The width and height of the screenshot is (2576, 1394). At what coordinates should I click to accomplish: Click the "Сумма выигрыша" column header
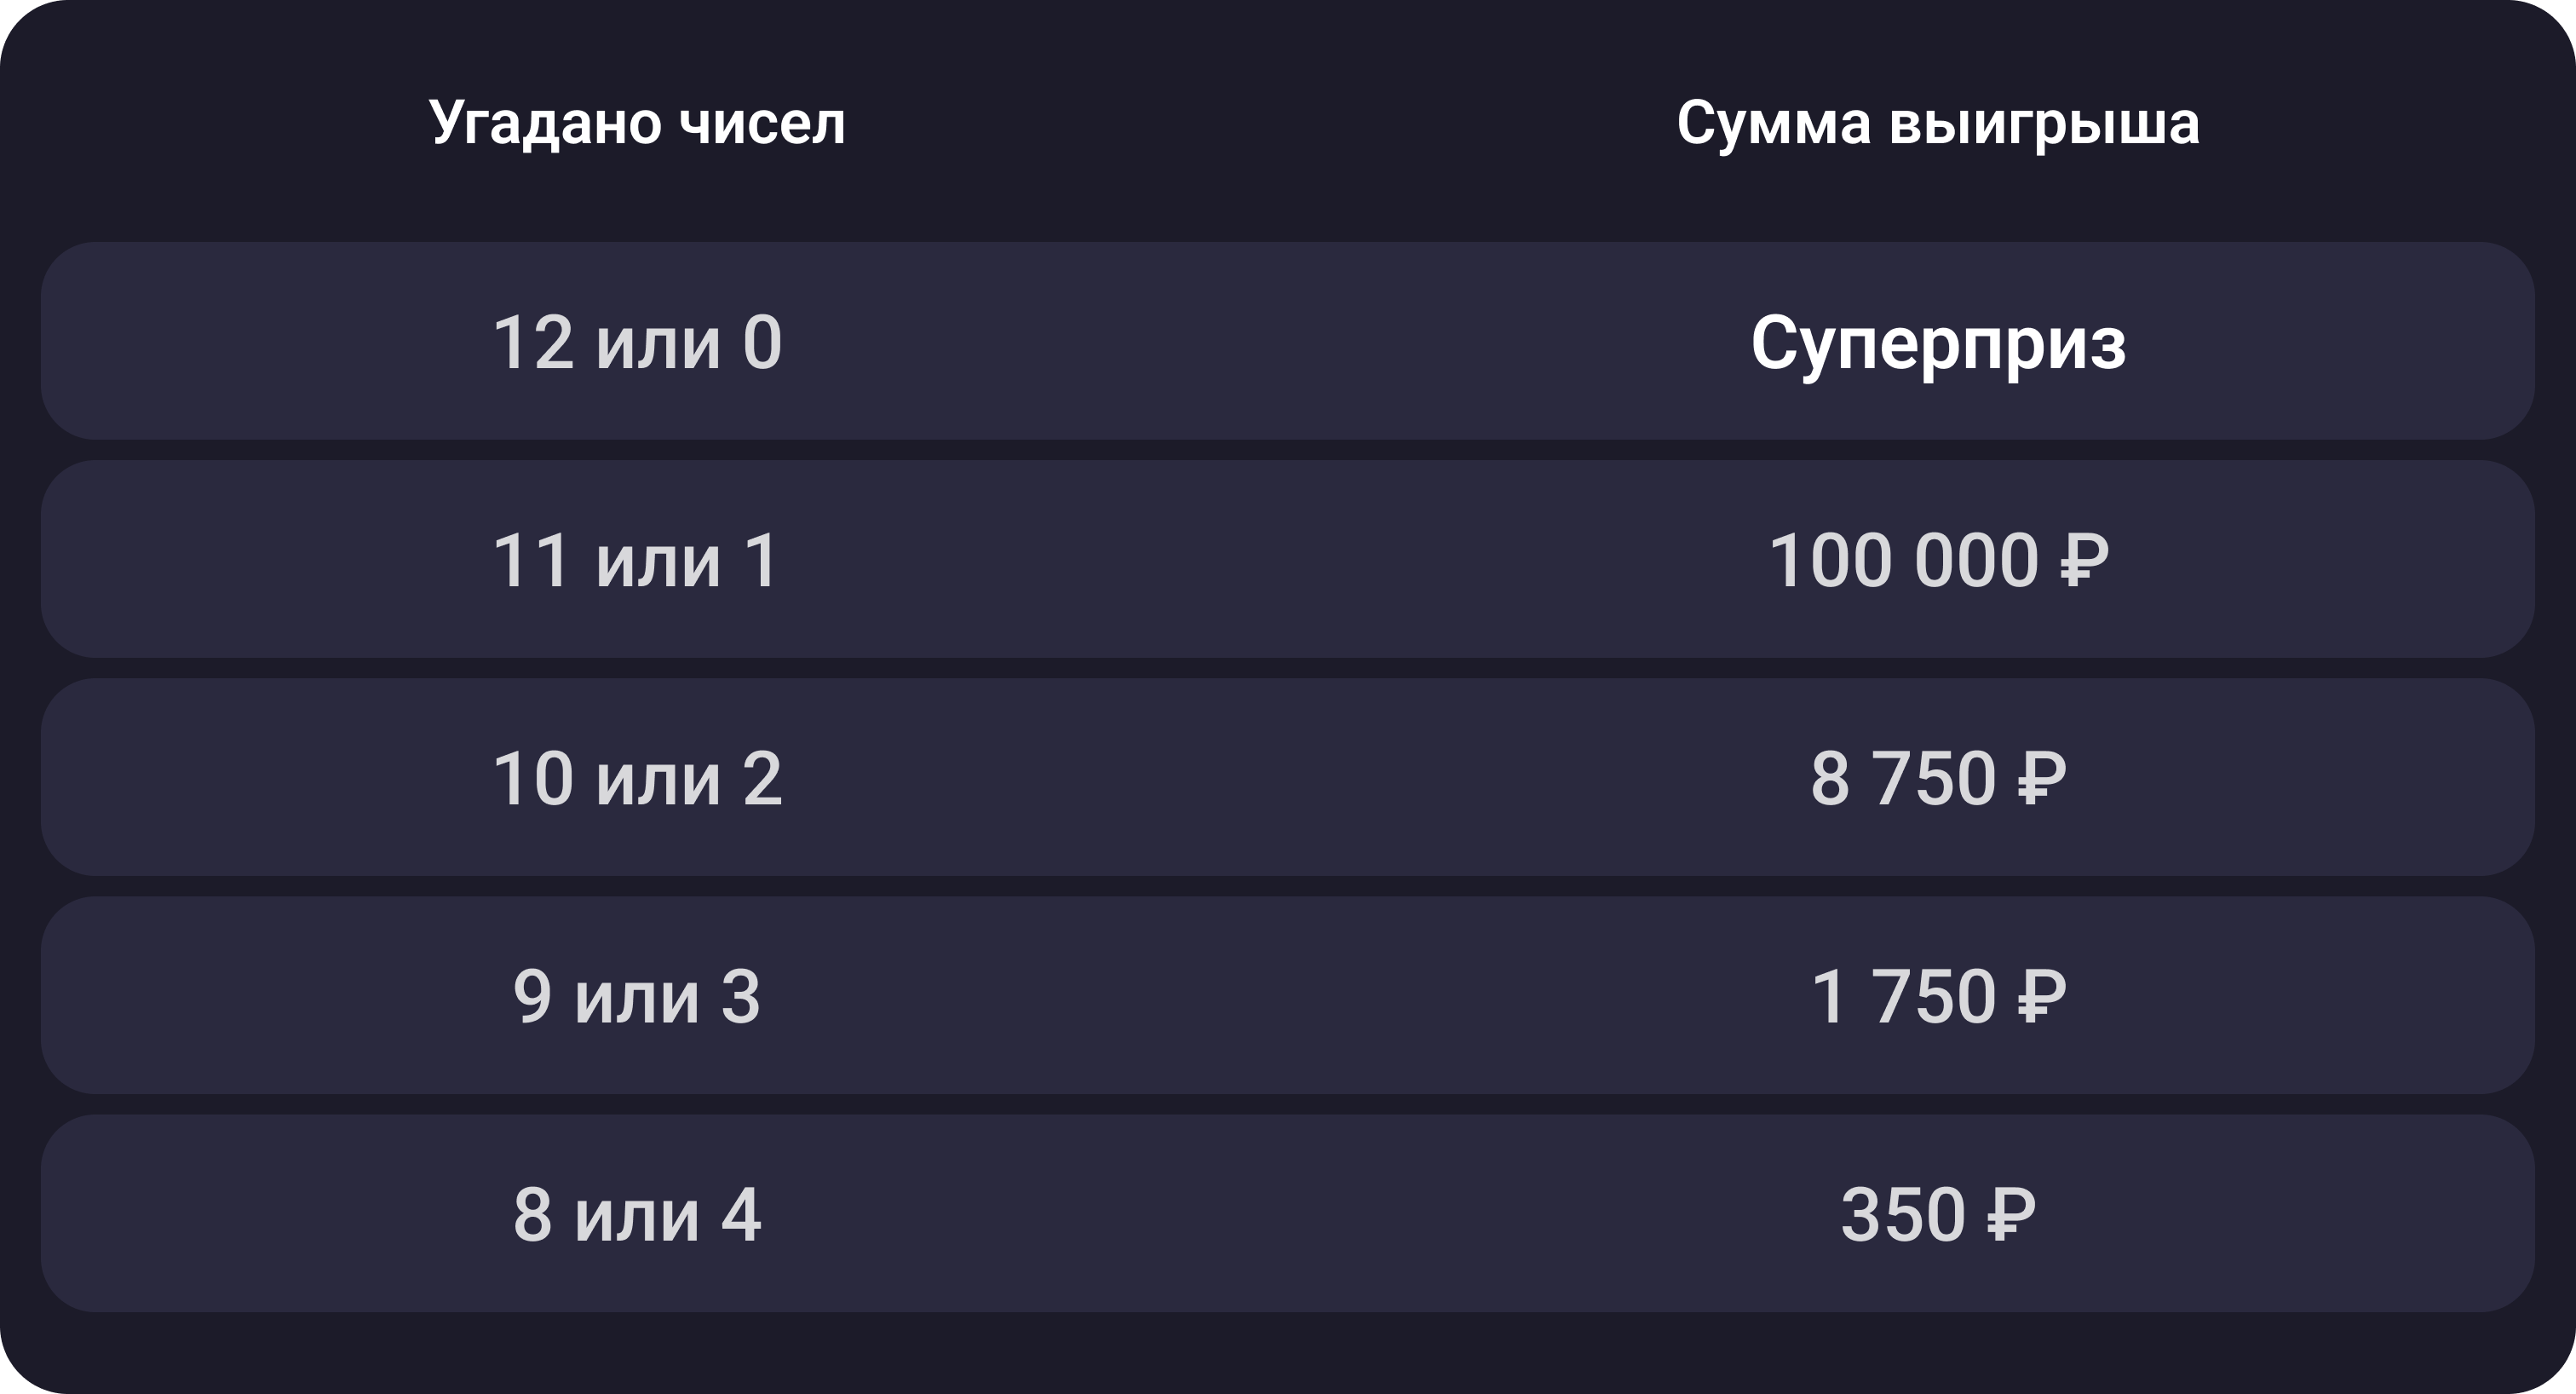[1937, 123]
